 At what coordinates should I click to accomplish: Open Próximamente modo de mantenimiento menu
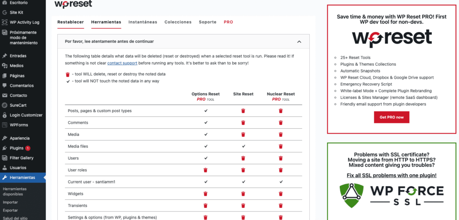[x=23, y=38]
